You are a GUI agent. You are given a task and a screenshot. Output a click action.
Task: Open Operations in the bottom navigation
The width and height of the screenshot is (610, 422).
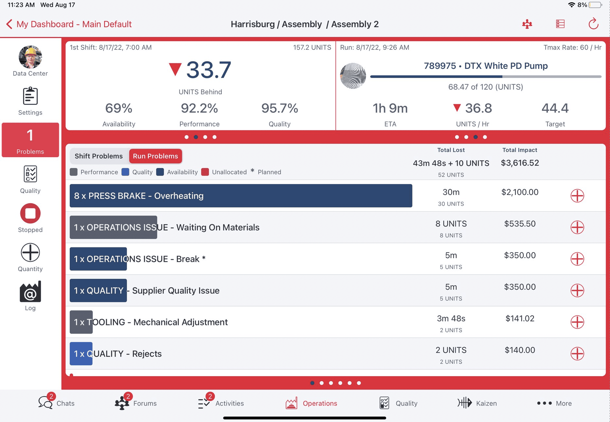[x=312, y=403]
